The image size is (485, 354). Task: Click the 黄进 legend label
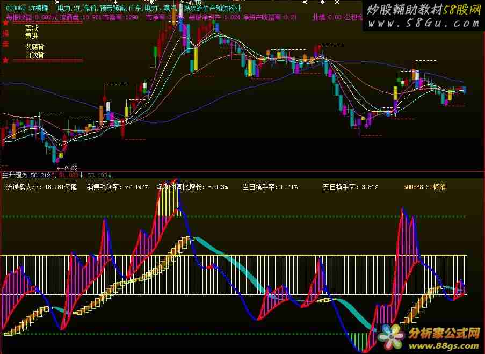pyautogui.click(x=32, y=36)
